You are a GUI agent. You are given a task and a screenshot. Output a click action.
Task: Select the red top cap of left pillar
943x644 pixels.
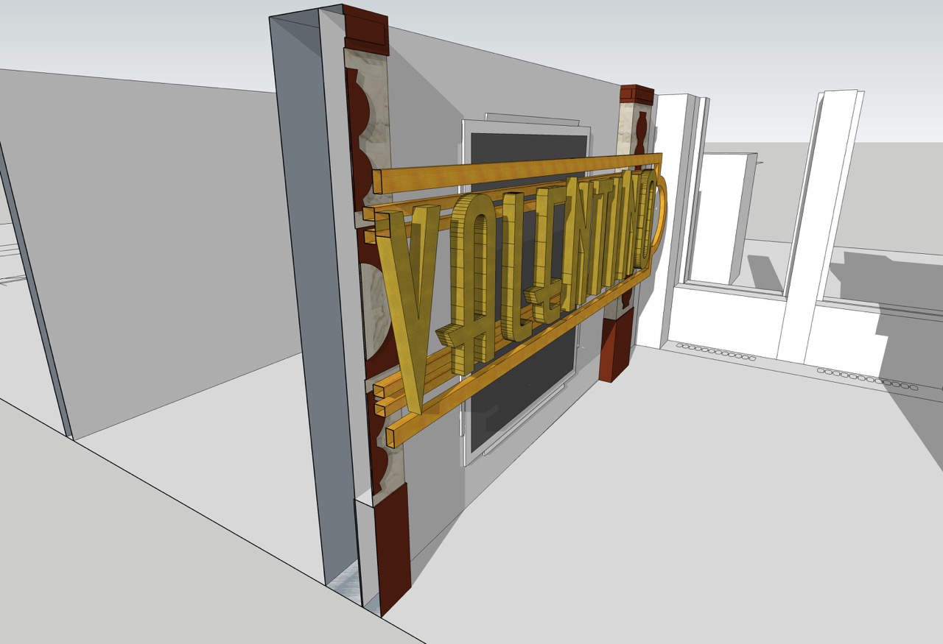tap(366, 29)
